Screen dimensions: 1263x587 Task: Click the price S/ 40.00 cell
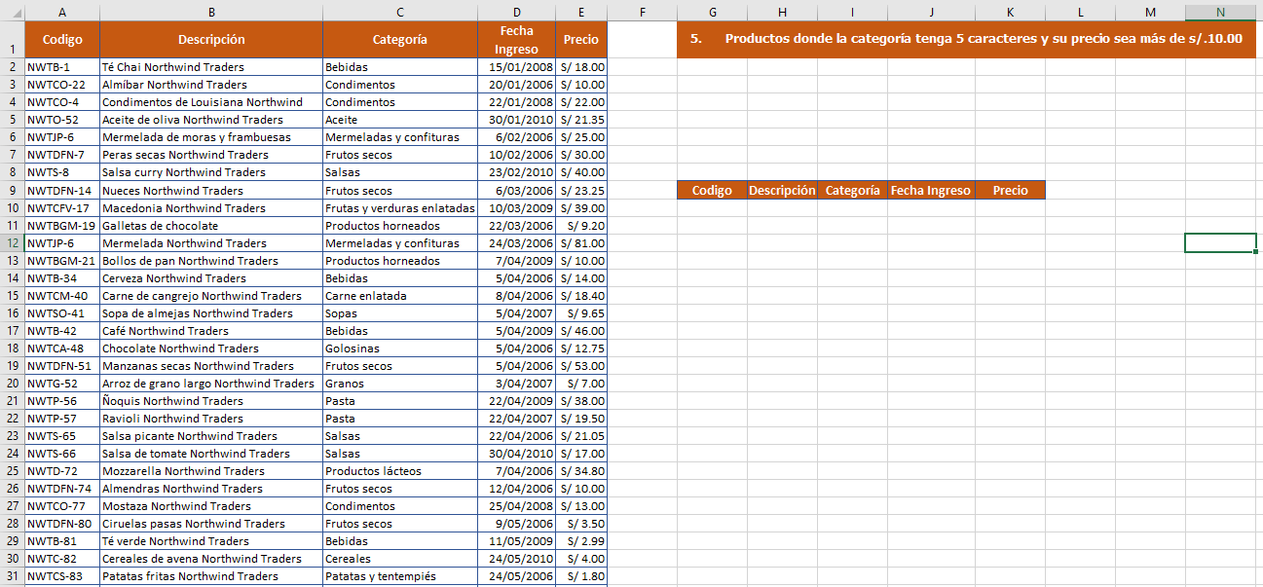tap(581, 173)
